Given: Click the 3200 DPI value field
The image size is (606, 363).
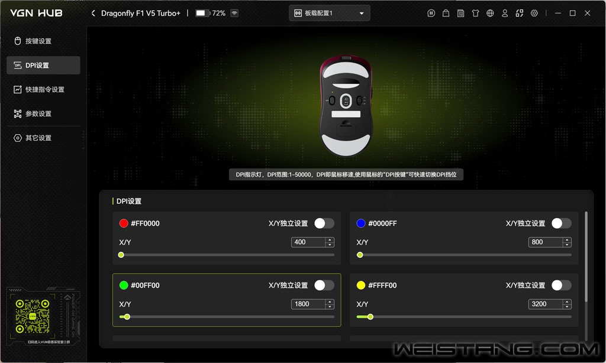Looking at the screenshot, I should [546, 304].
